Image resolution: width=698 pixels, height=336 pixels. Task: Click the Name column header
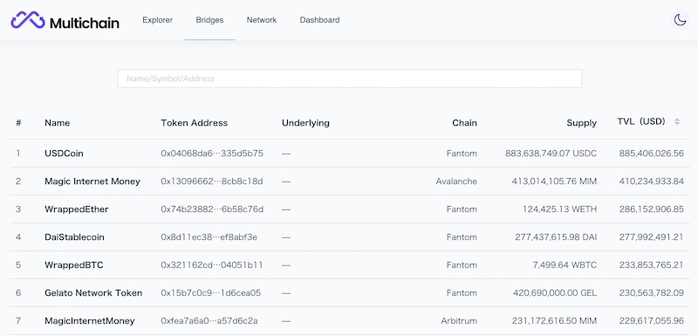(x=57, y=123)
